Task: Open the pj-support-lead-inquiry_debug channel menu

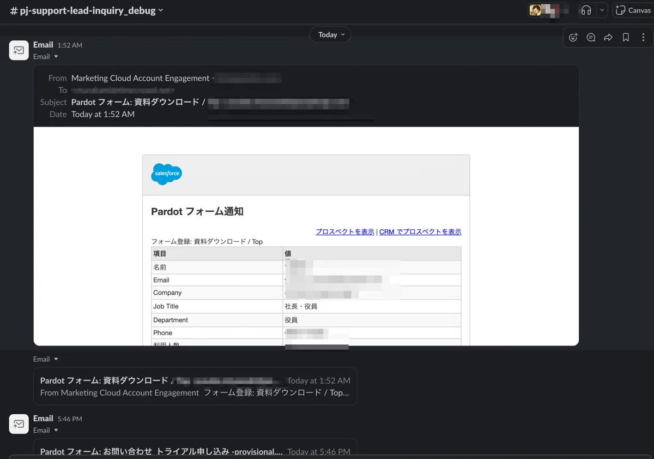Action: (87, 10)
